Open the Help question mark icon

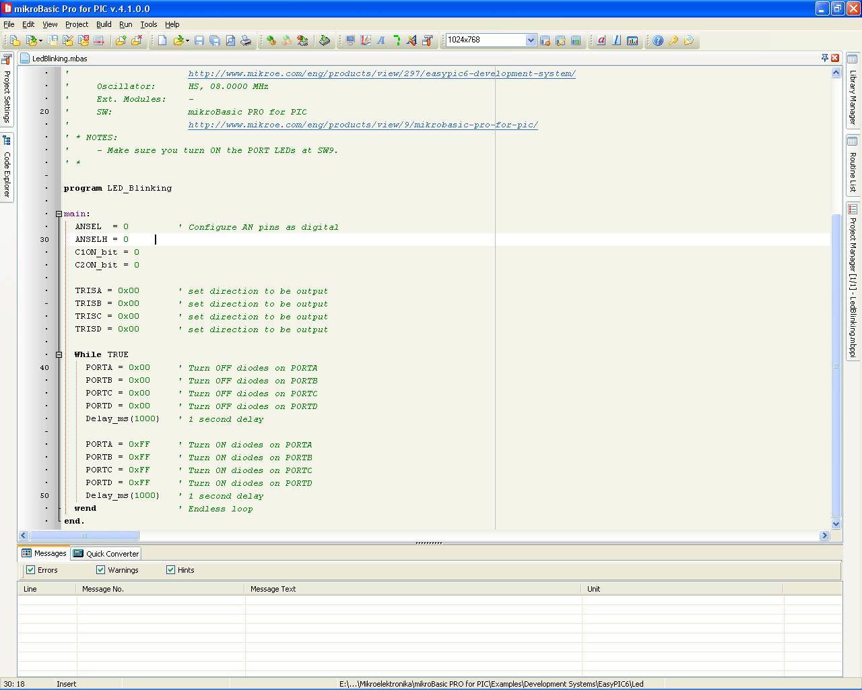(x=658, y=40)
